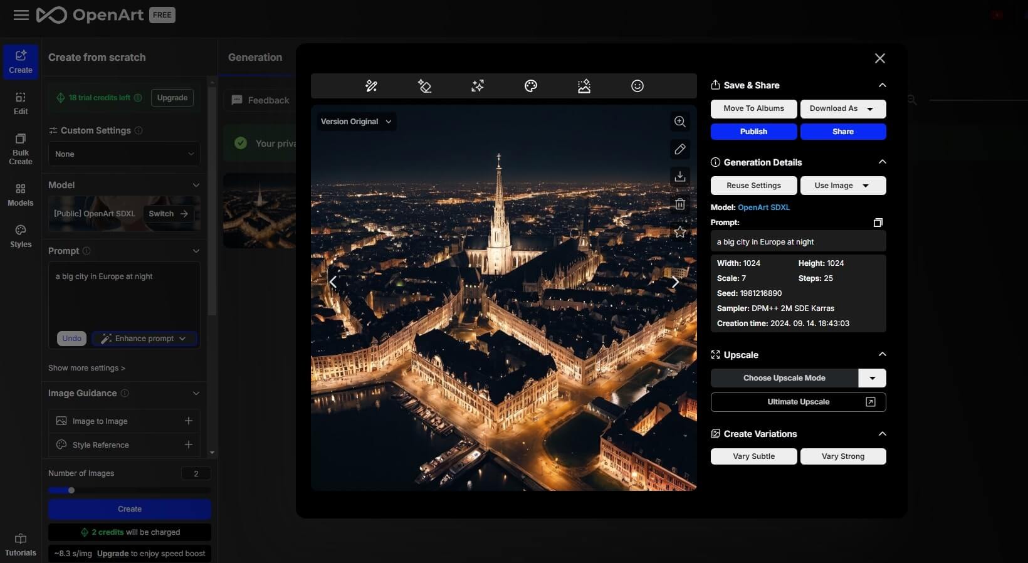This screenshot has height=563, width=1028.
Task: Adjust the Number of Images slider
Action: pos(71,490)
